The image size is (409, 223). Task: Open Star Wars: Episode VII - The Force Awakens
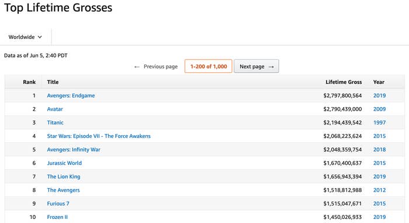pos(99,136)
